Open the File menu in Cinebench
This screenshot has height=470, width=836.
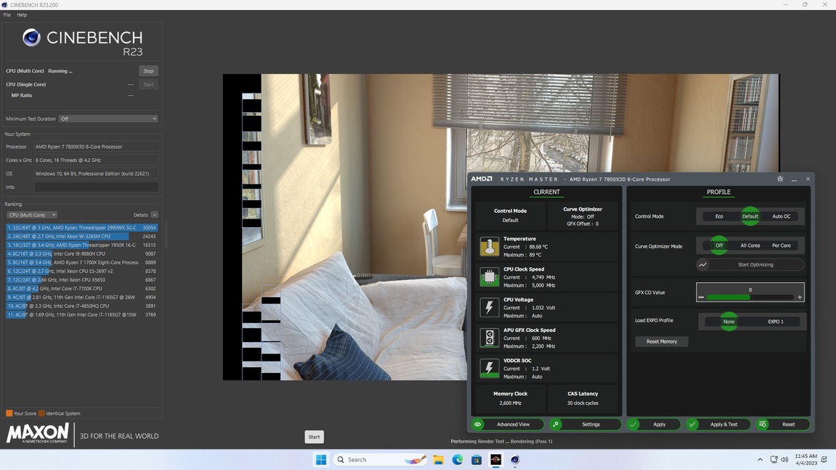coord(7,15)
